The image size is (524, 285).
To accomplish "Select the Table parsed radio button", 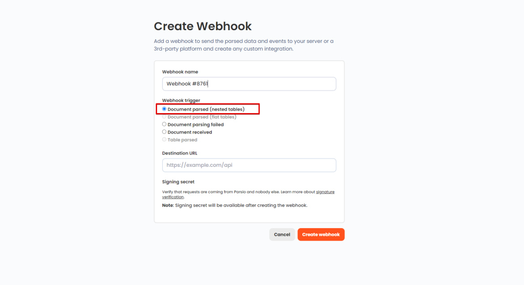I will coord(164,140).
